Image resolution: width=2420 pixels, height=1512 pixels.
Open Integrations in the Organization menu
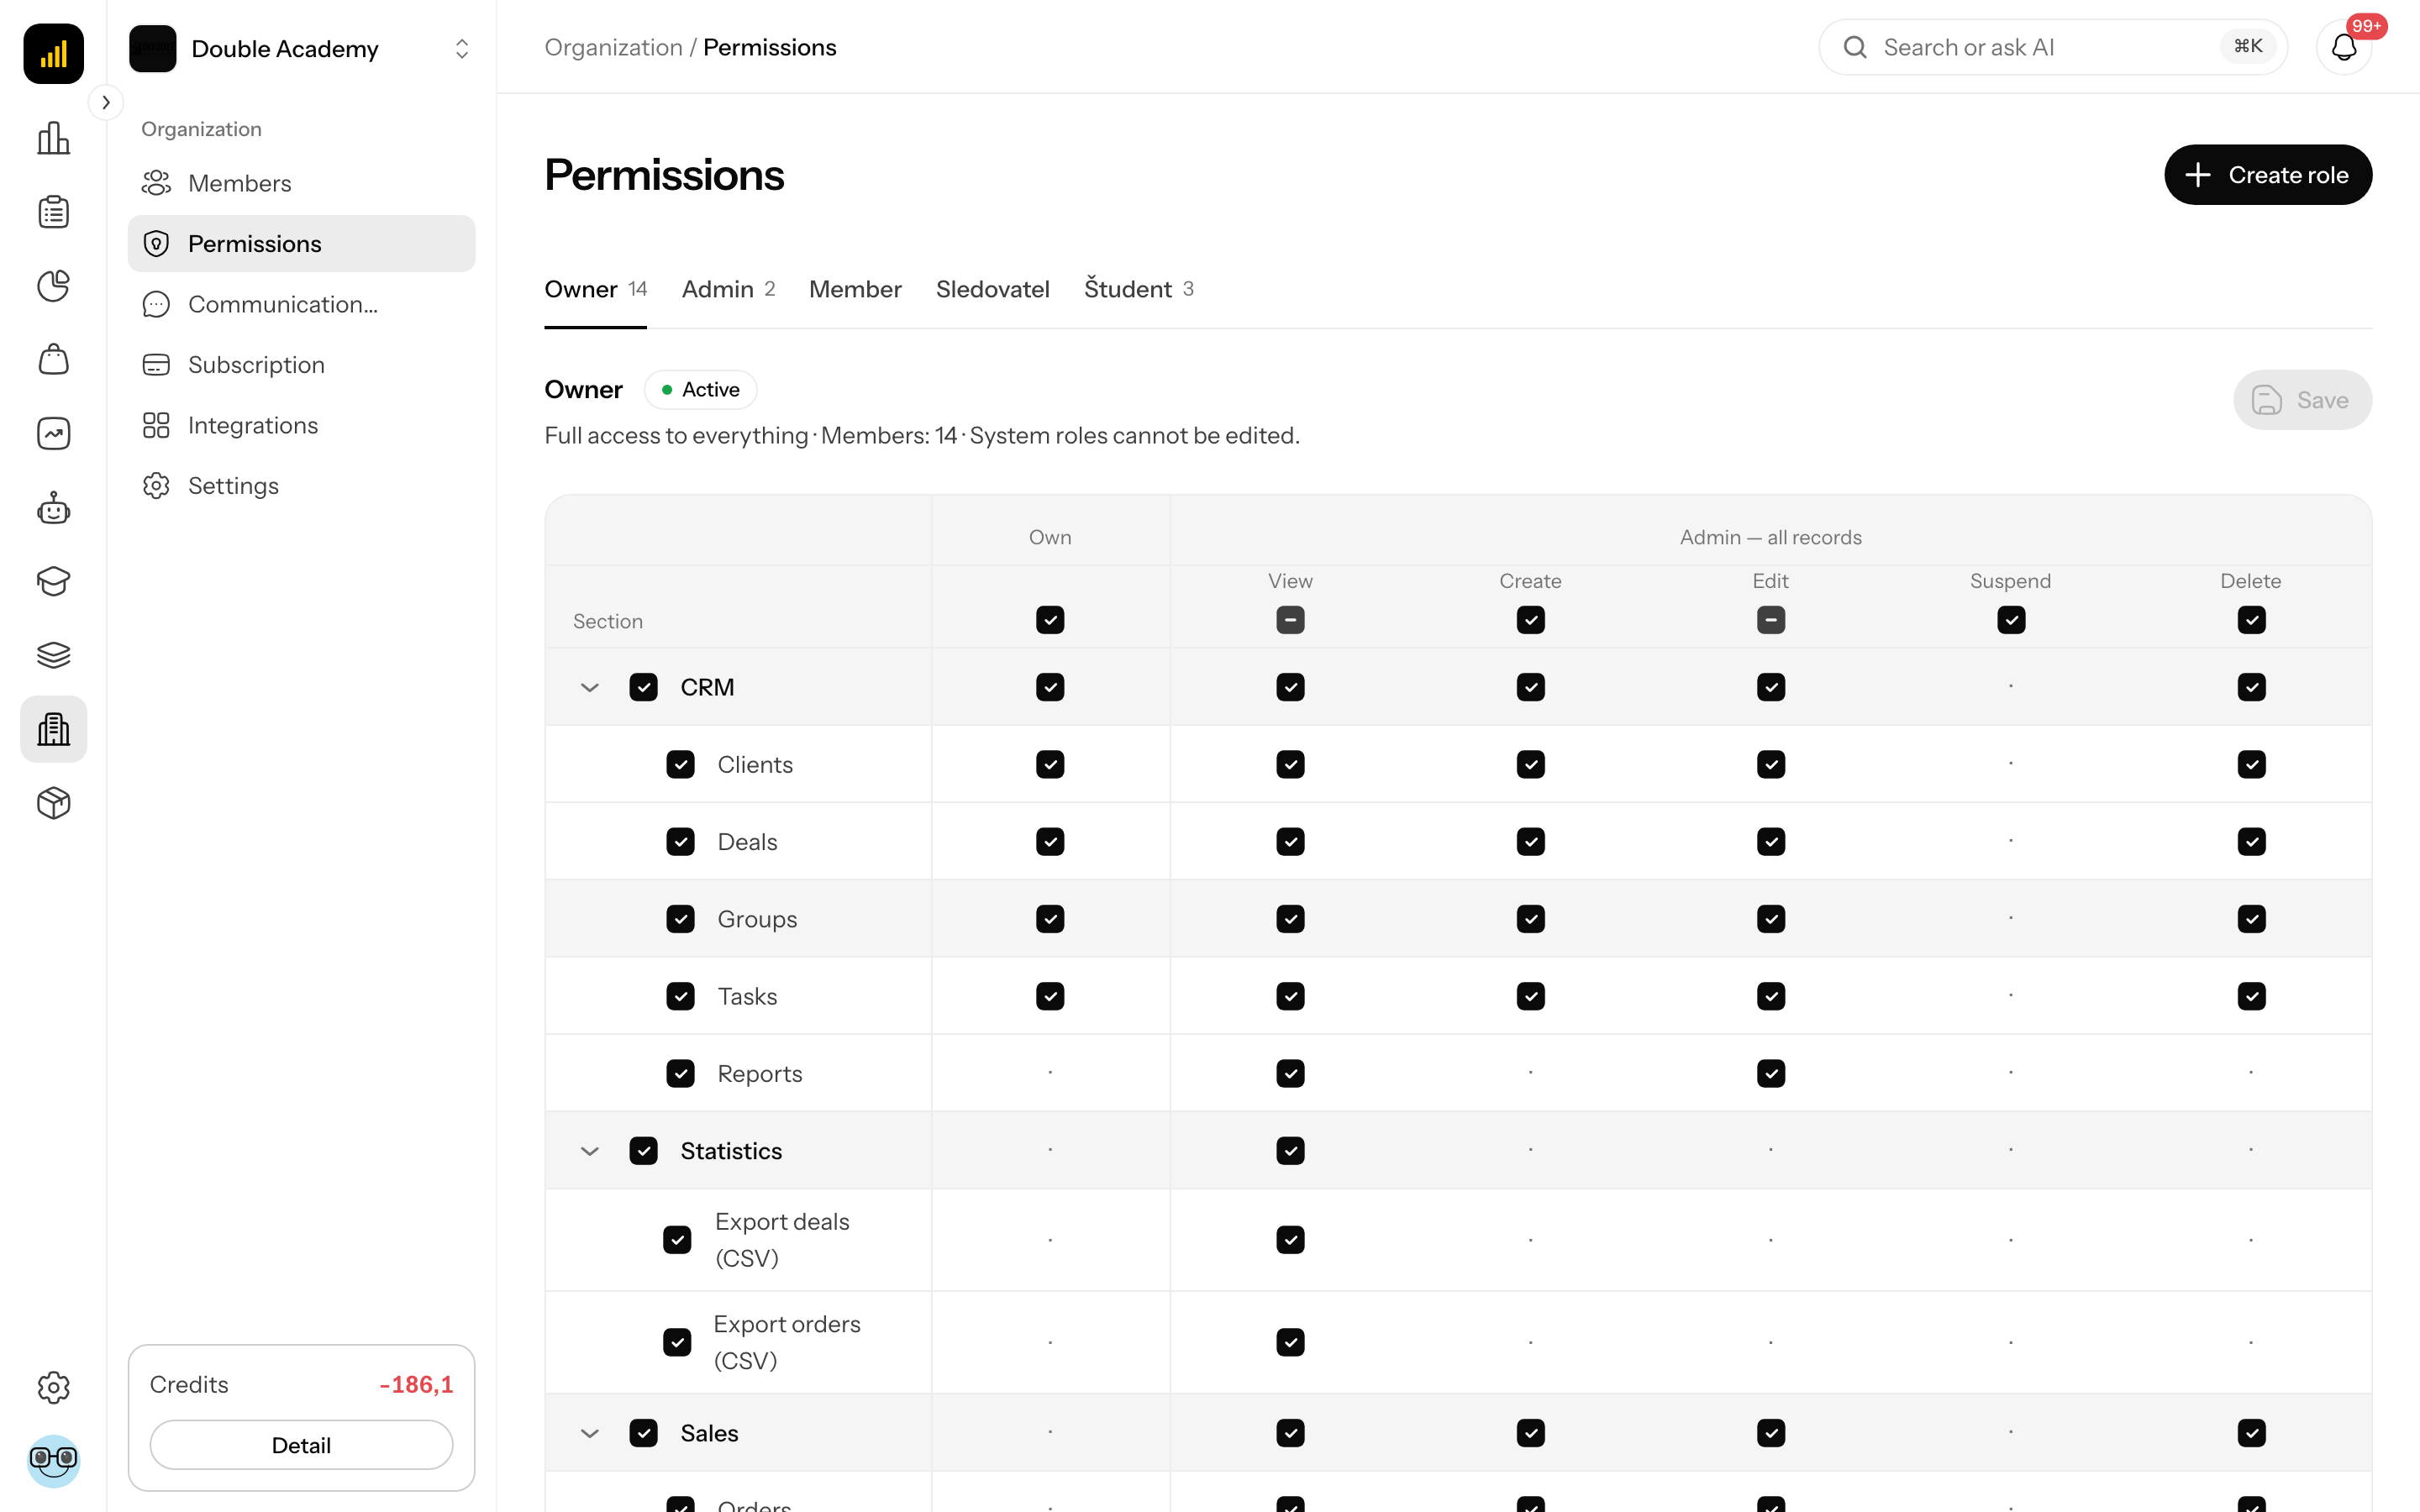click(x=301, y=425)
